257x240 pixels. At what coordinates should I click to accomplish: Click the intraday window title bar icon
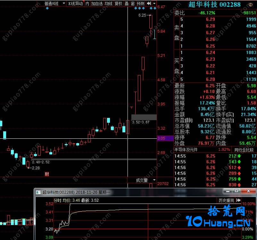(38, 192)
